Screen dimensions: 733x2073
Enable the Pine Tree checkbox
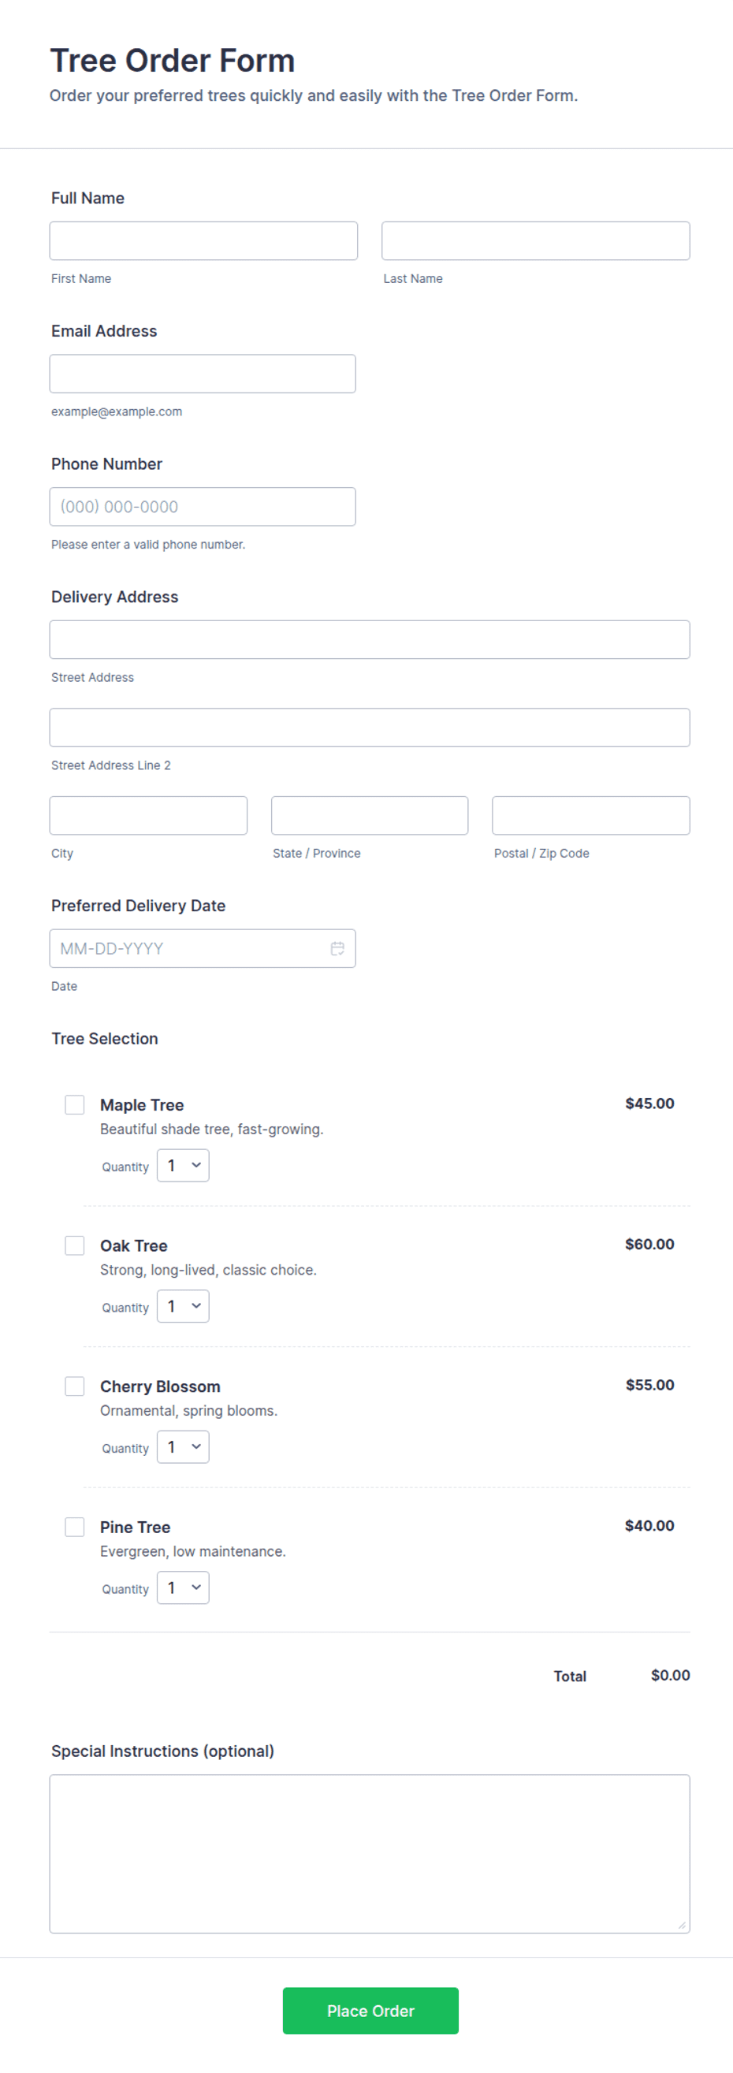pos(75,1528)
